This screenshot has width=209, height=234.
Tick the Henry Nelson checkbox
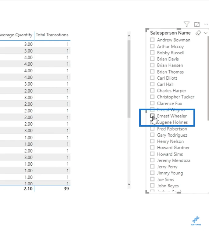[152, 141]
